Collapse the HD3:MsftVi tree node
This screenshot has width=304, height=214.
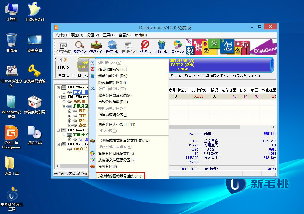point(58,144)
